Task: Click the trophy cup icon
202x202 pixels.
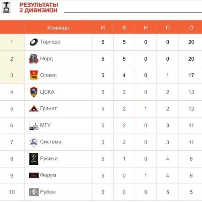Action: (x=6, y=7)
